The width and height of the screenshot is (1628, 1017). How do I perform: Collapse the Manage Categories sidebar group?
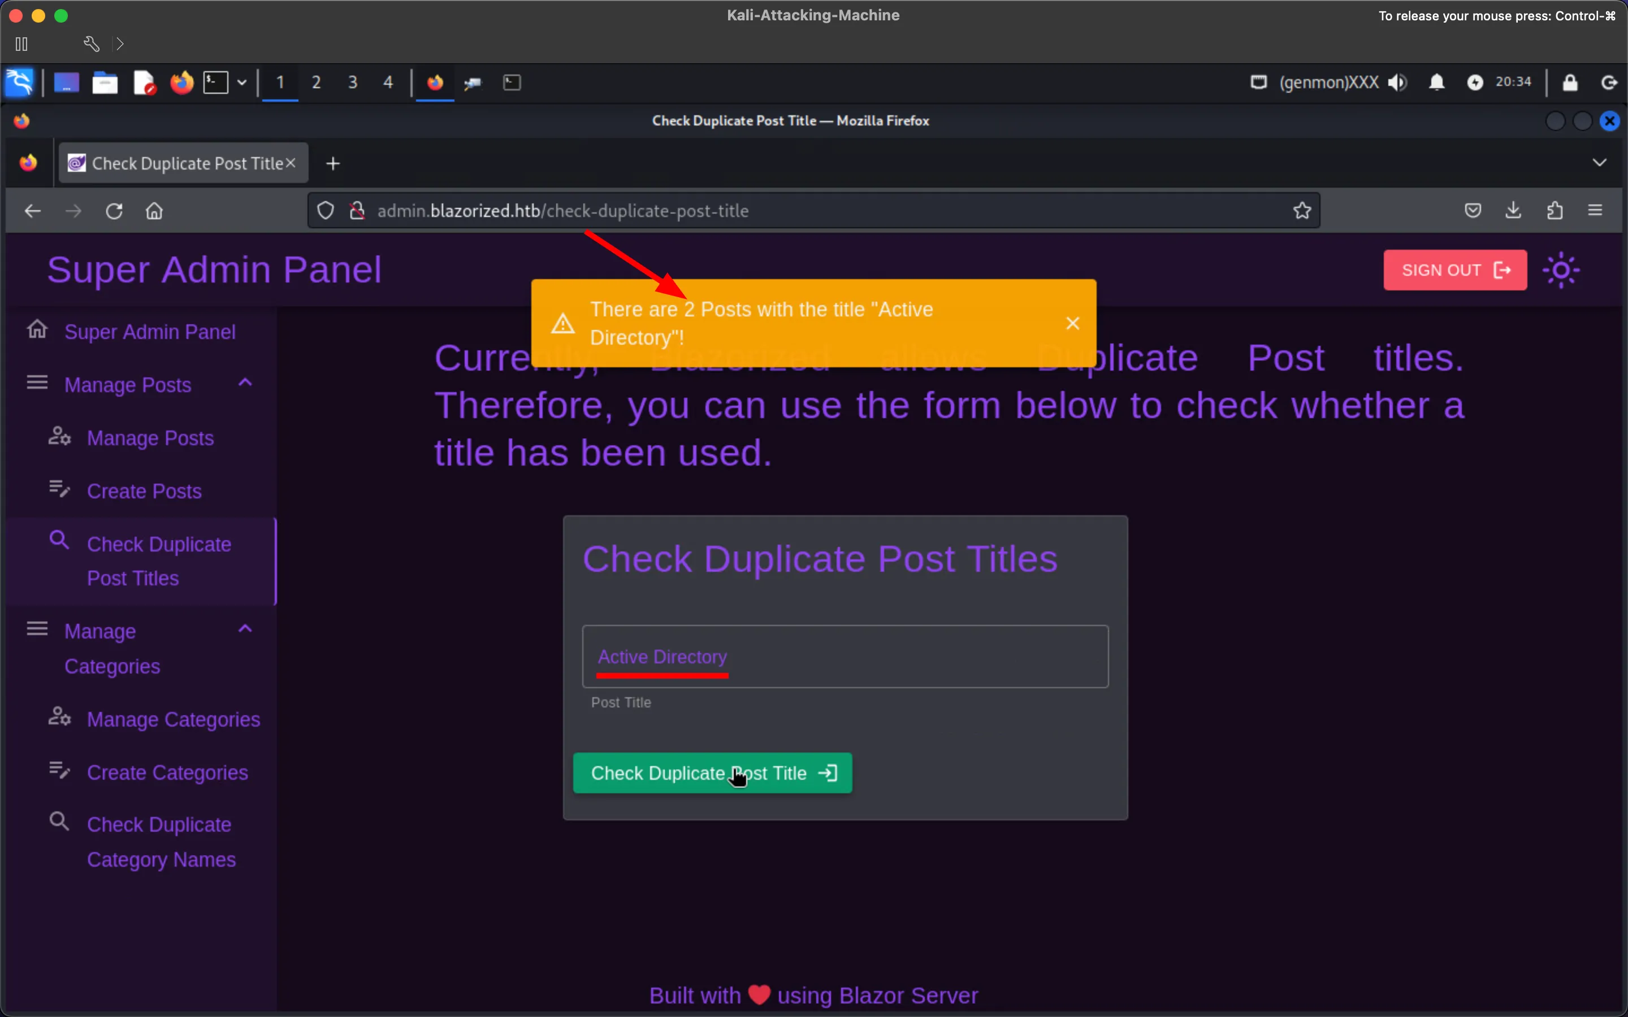pos(140,649)
